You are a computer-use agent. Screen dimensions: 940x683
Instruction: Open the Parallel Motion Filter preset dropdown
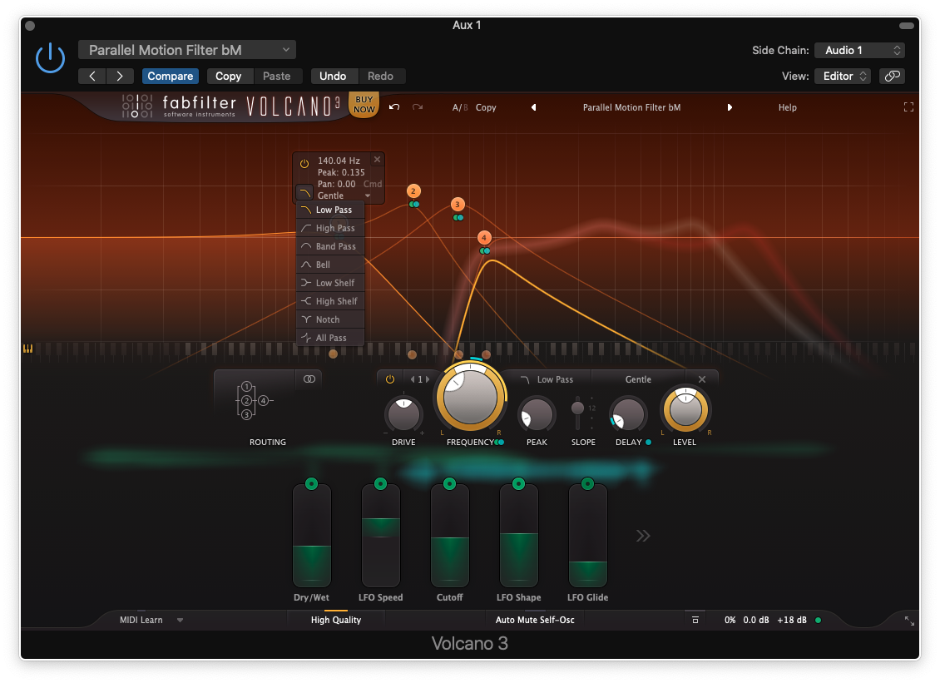(x=187, y=50)
